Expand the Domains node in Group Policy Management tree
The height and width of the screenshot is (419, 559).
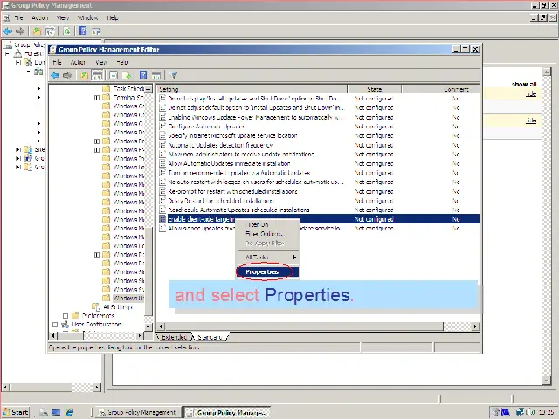(x=17, y=63)
